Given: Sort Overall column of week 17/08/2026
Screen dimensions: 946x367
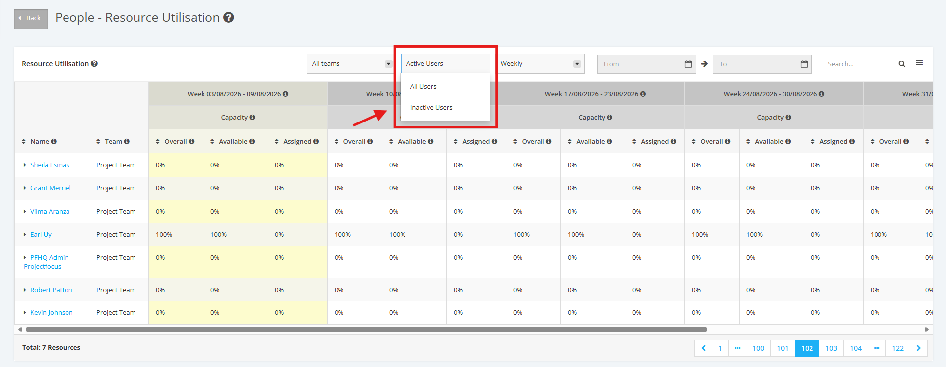Looking at the screenshot, I should [515, 142].
